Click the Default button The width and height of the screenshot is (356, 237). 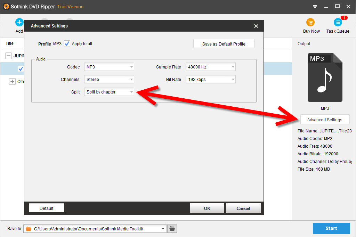click(47, 208)
